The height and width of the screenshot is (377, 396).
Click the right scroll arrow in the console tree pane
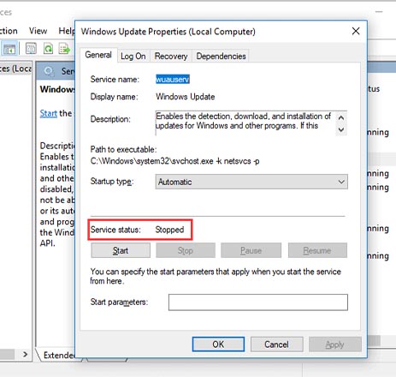25,355
